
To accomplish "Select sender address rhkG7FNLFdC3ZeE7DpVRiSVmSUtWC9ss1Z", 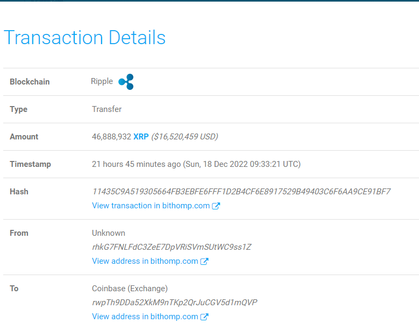I will [x=172, y=247].
